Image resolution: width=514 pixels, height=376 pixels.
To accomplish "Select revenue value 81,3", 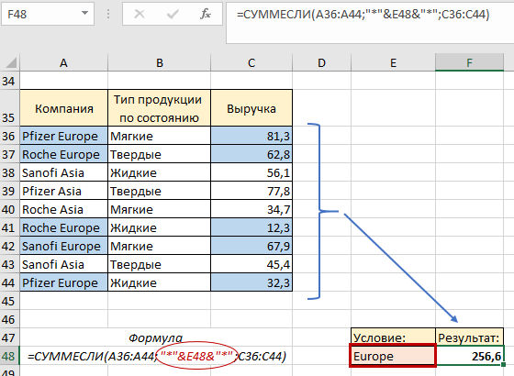I will (251, 136).
